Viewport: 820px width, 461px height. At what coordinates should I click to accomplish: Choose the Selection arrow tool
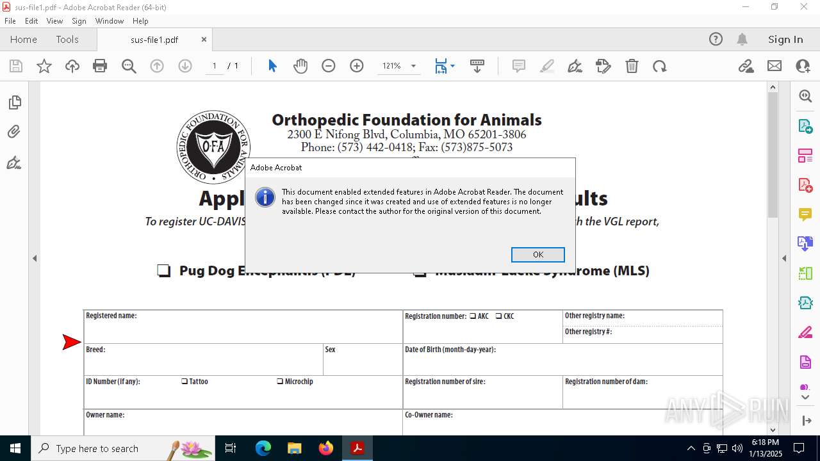(x=272, y=66)
